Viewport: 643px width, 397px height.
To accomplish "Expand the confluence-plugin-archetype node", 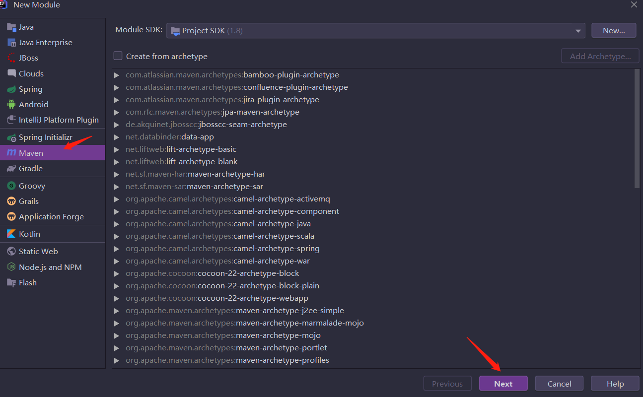I will [x=117, y=87].
